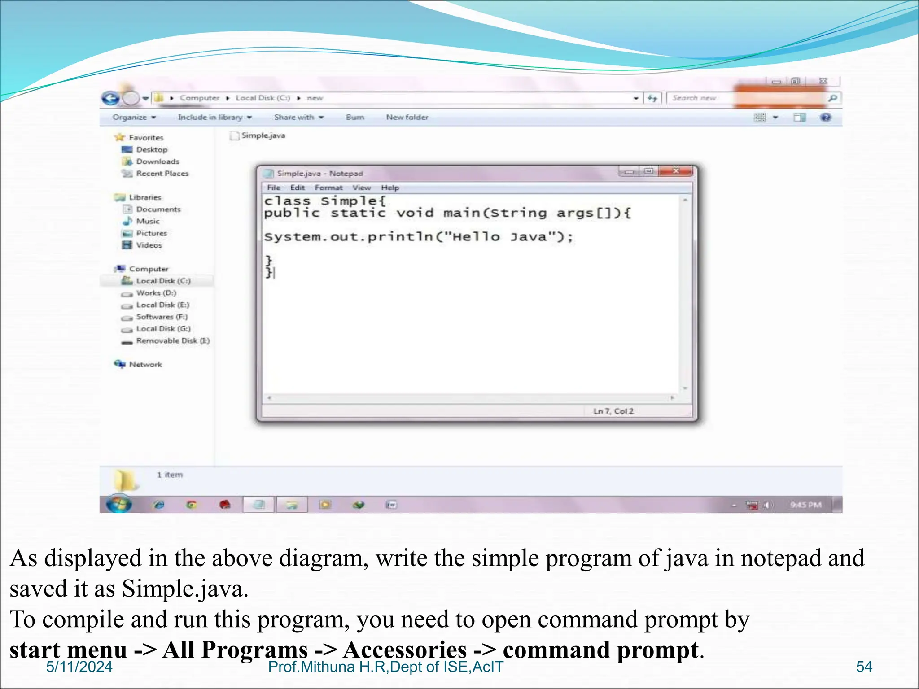Click the Notepad horizontal scrollbar left arrow
Viewport: 919px width, 689px height.
269,397
